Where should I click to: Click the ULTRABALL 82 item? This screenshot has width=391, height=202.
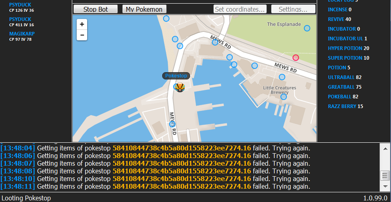(344, 77)
